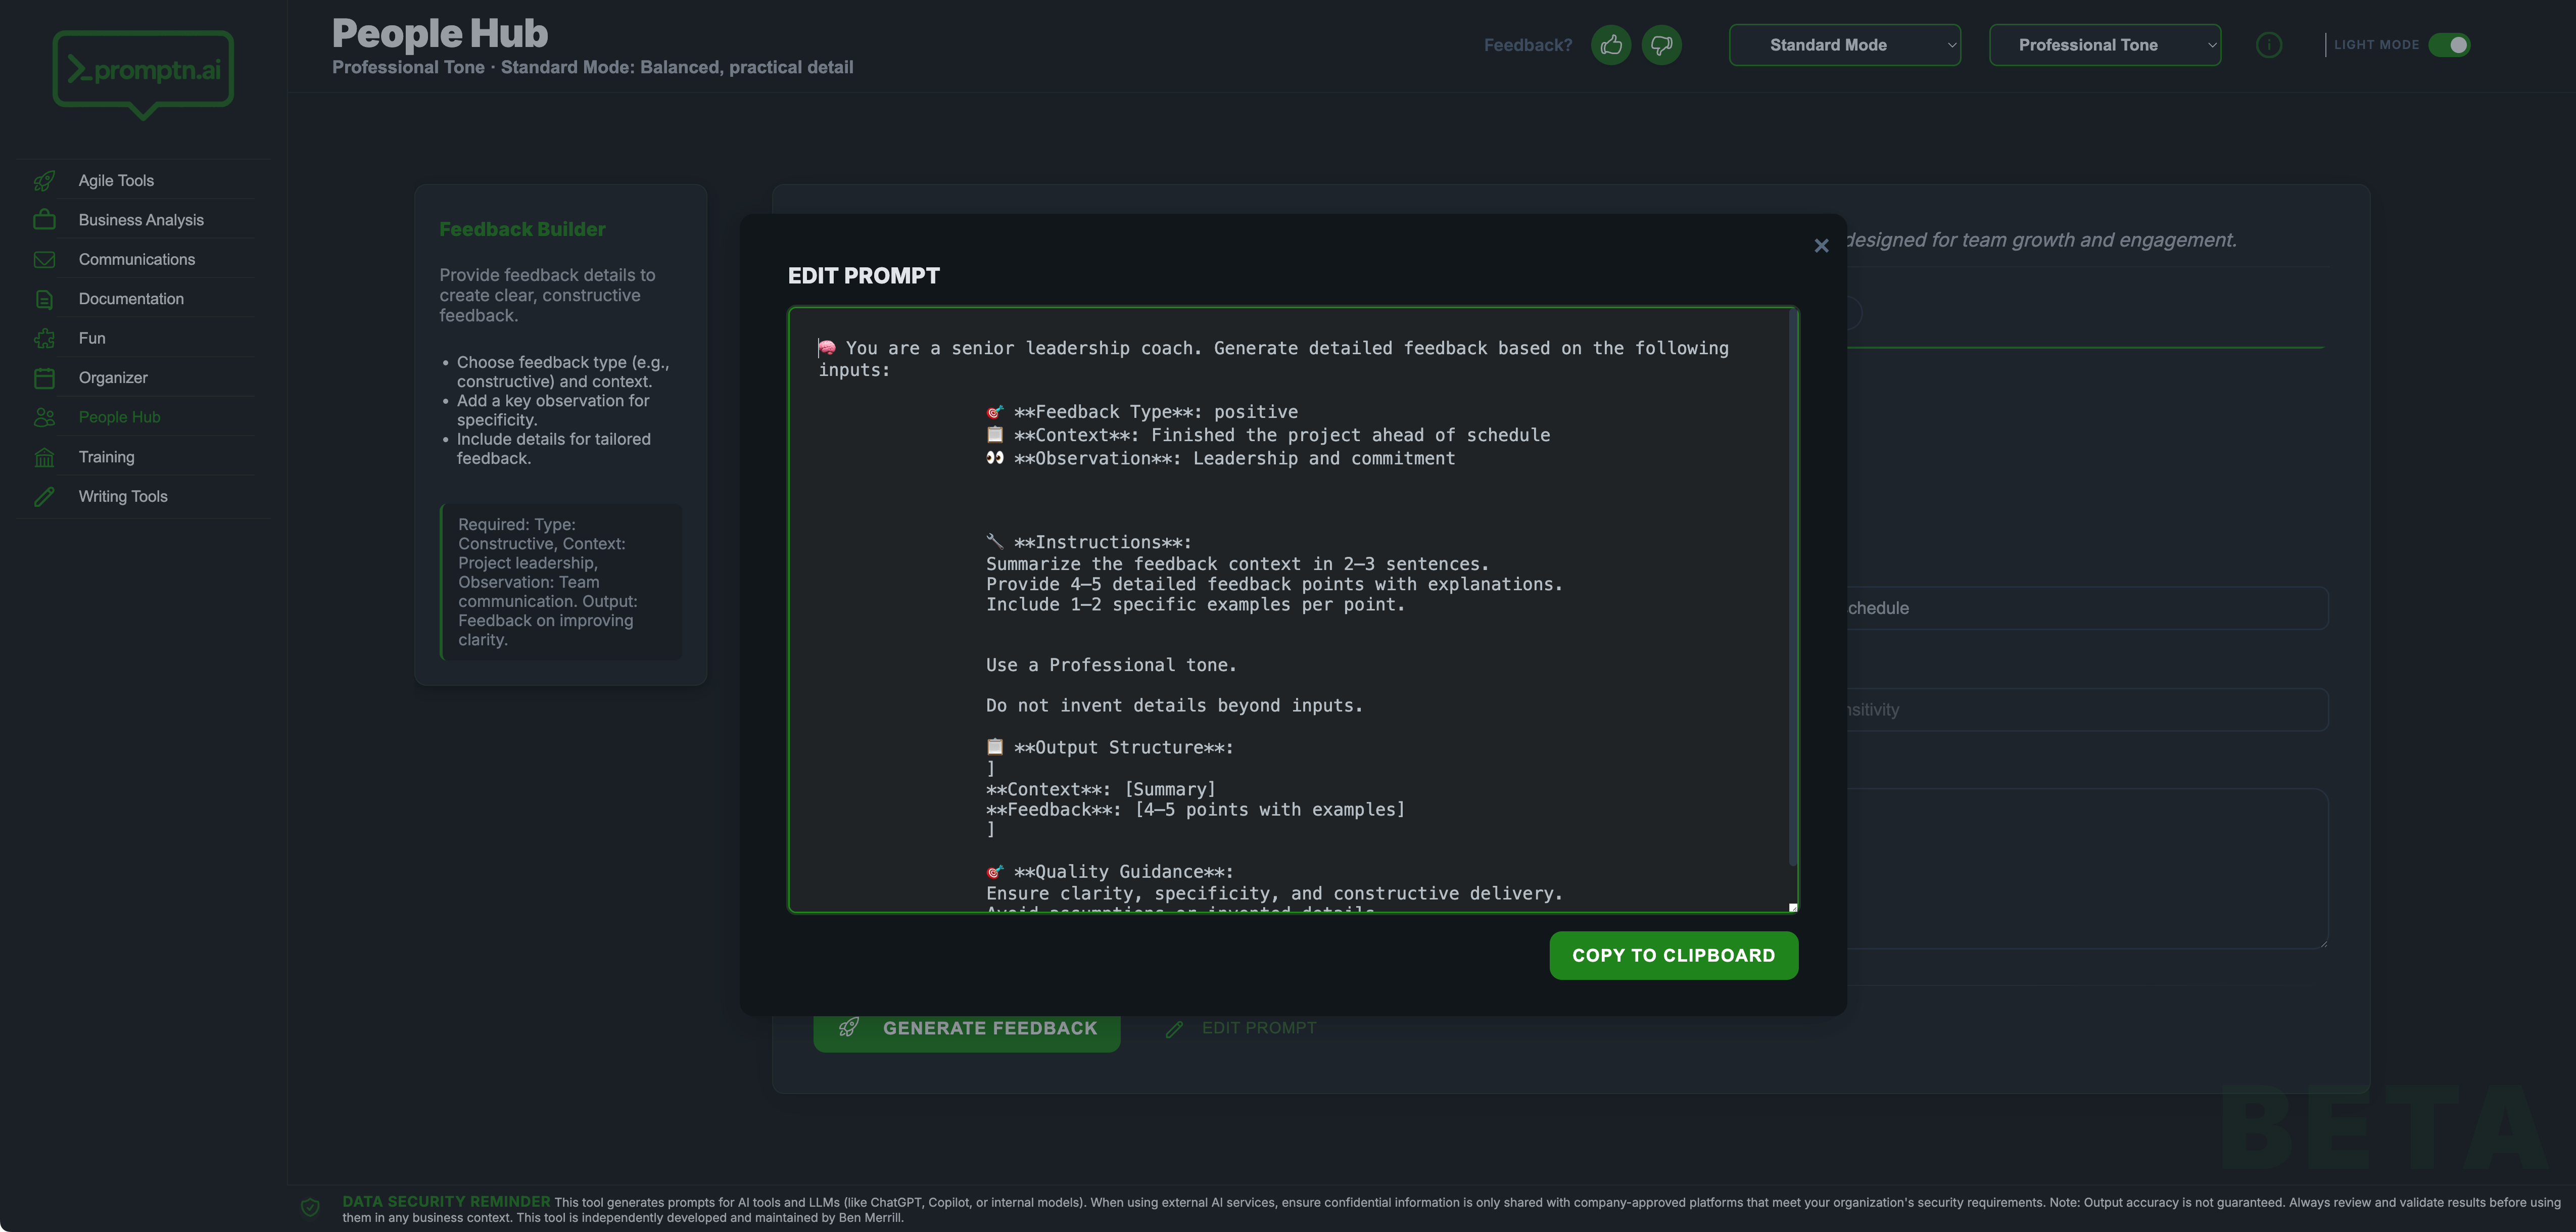Click 'Do not invent details beyond inputs.'
The image size is (2576, 1232).
1174,706
